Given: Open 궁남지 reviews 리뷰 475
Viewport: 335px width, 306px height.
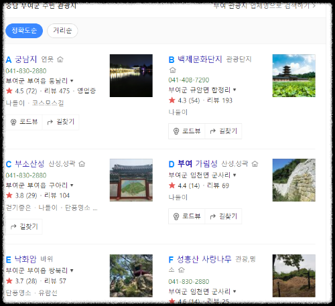Looking at the screenshot, I should point(57,91).
